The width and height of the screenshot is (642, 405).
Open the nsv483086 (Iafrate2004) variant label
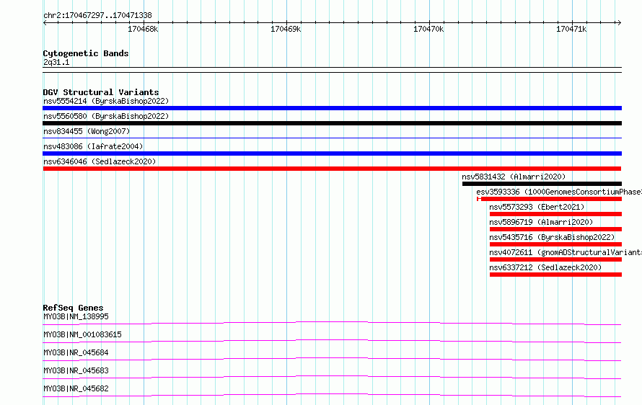click(x=93, y=146)
